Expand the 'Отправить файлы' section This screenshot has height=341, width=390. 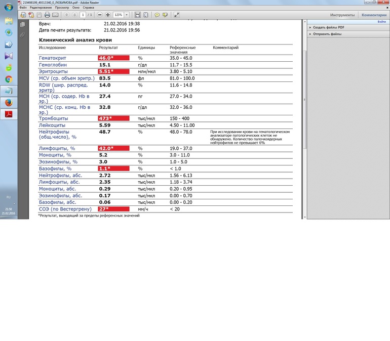327,34
